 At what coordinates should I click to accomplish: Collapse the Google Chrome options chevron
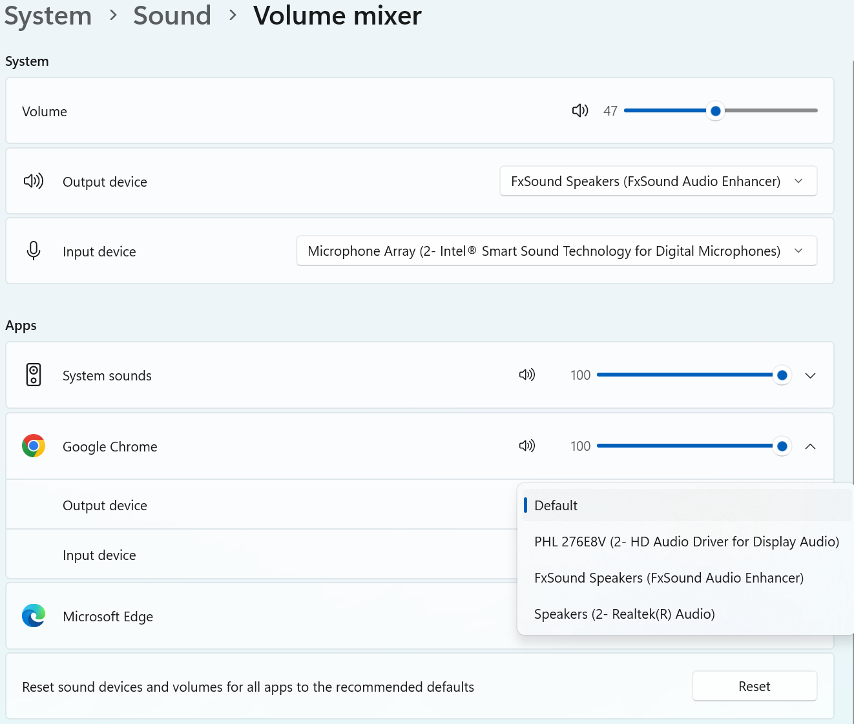pyautogui.click(x=810, y=446)
